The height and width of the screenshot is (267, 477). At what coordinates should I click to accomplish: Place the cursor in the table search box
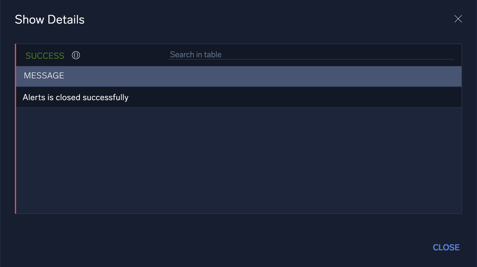click(x=310, y=55)
